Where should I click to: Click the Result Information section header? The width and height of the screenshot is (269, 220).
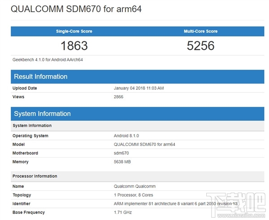coord(138,77)
